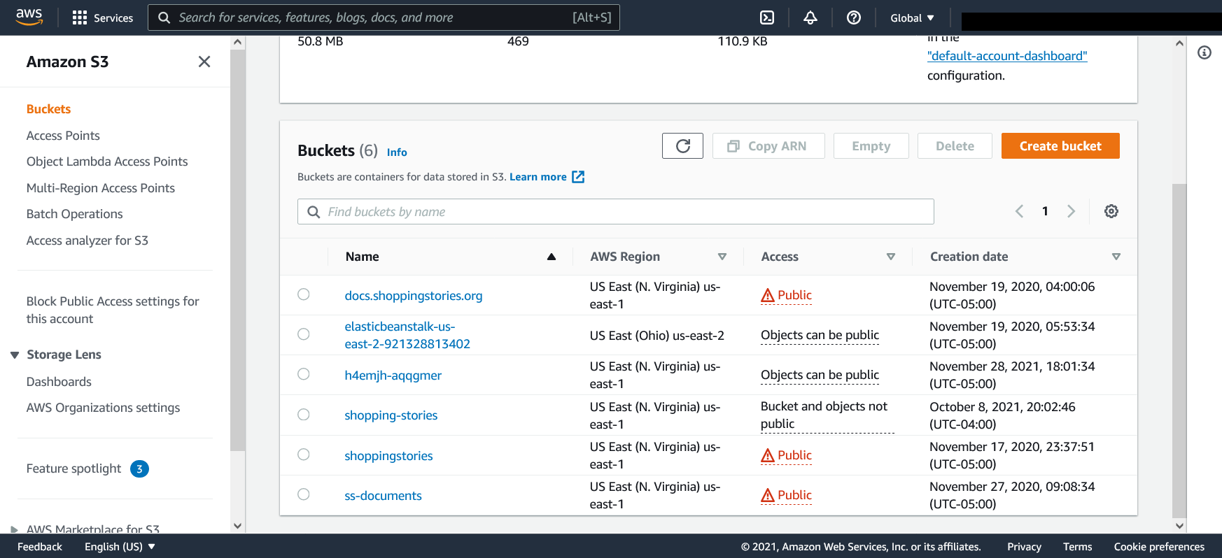Click the Feedback link in footer
This screenshot has width=1222, height=558.
40,547
